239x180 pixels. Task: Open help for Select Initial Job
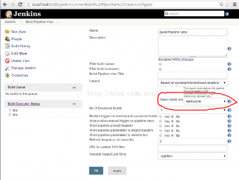pyautogui.click(x=229, y=102)
